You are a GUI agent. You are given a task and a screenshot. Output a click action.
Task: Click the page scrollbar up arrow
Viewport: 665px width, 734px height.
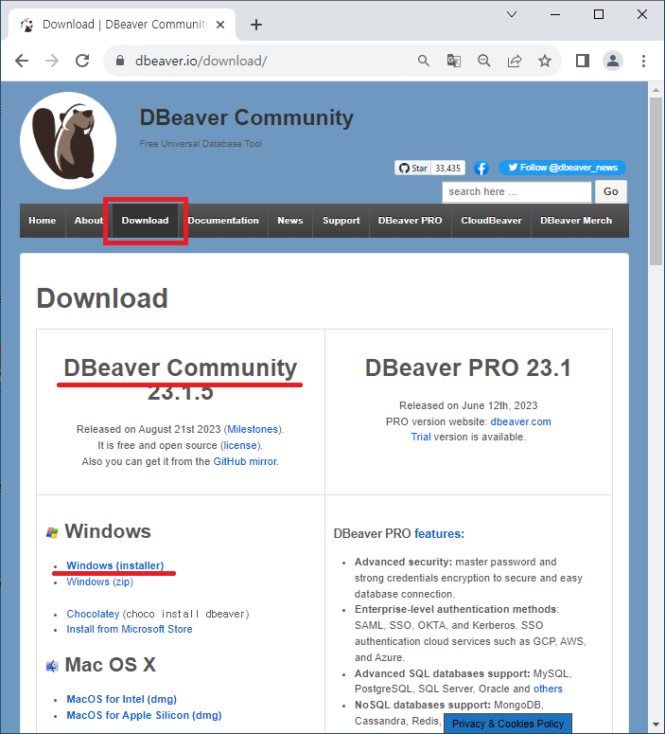pyautogui.click(x=656, y=90)
